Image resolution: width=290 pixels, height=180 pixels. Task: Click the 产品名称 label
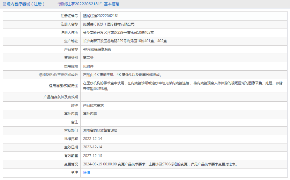coord(71,49)
